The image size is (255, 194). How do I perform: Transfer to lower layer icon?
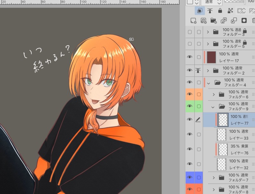224,21
